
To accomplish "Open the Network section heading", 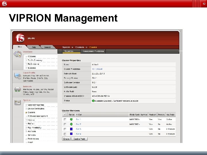I will pyautogui.click(x=27, y=86).
